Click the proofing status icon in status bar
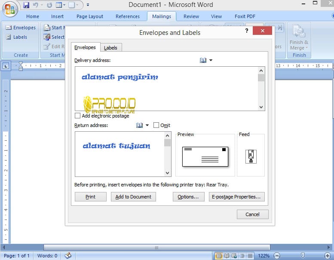The image size is (334, 260). (68, 255)
